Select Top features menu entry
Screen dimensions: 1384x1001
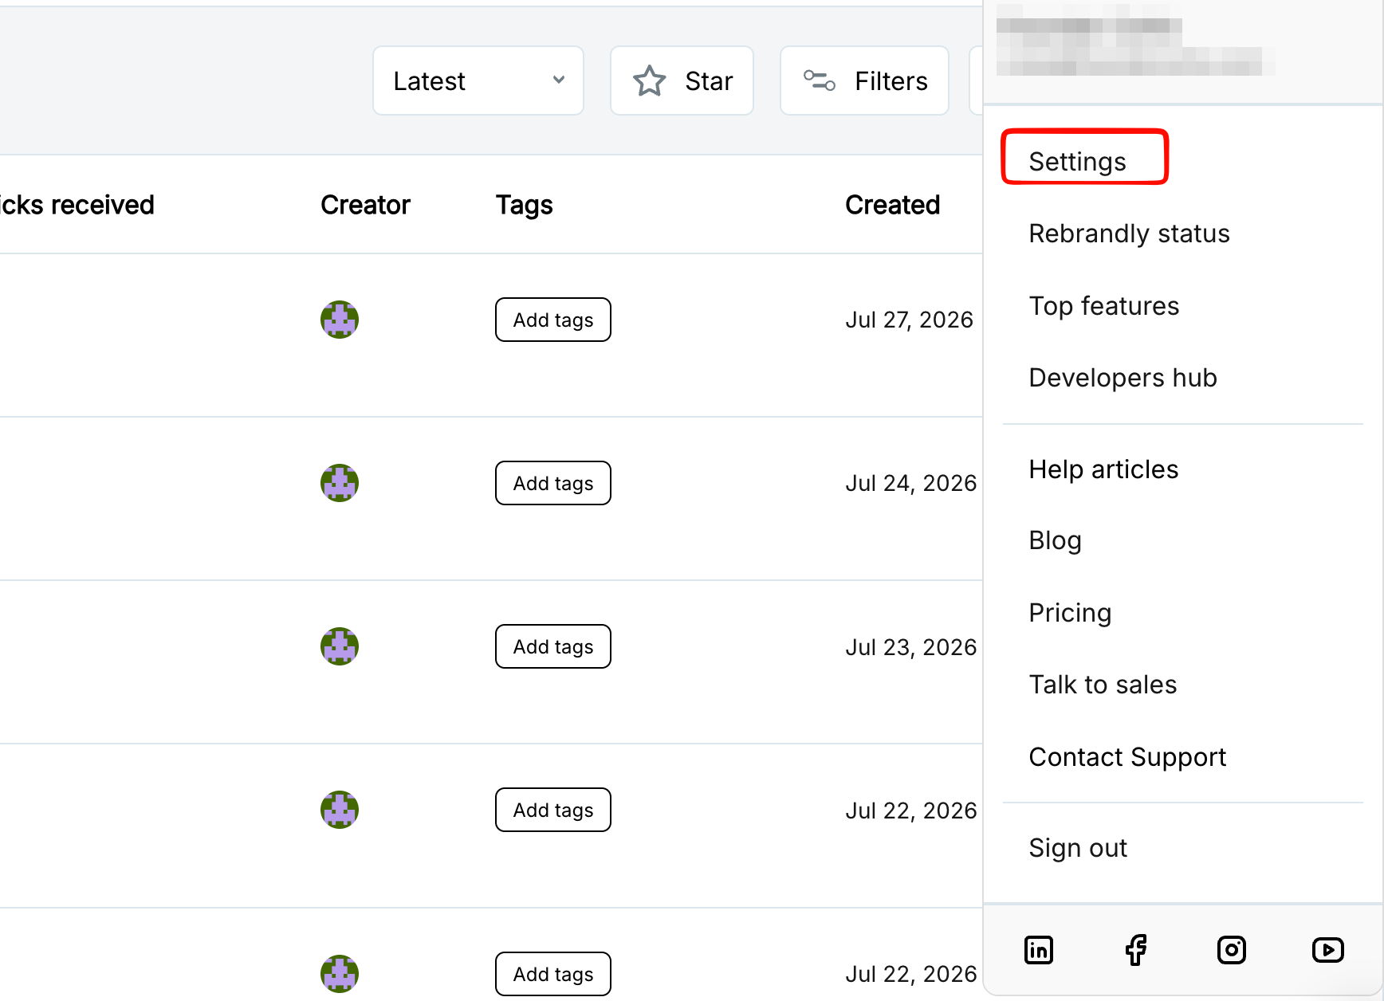tap(1104, 306)
